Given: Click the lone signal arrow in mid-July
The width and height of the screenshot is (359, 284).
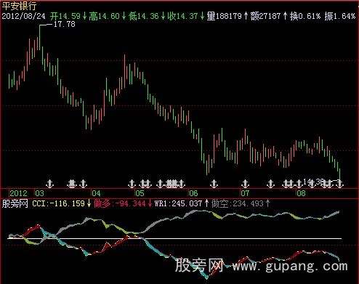Looking at the screenshot, I should pyautogui.click(x=270, y=184).
